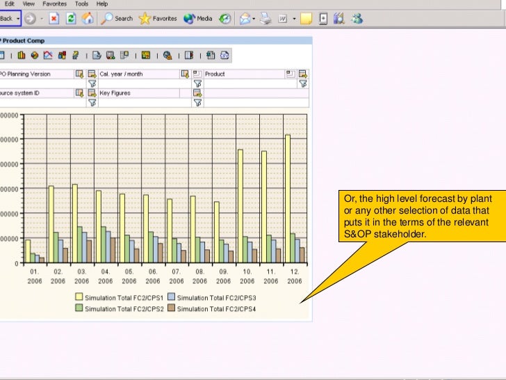Expand the Back history dropdown arrow

tap(18, 18)
